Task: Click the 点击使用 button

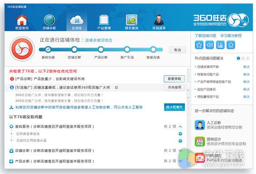Action: click(174, 88)
